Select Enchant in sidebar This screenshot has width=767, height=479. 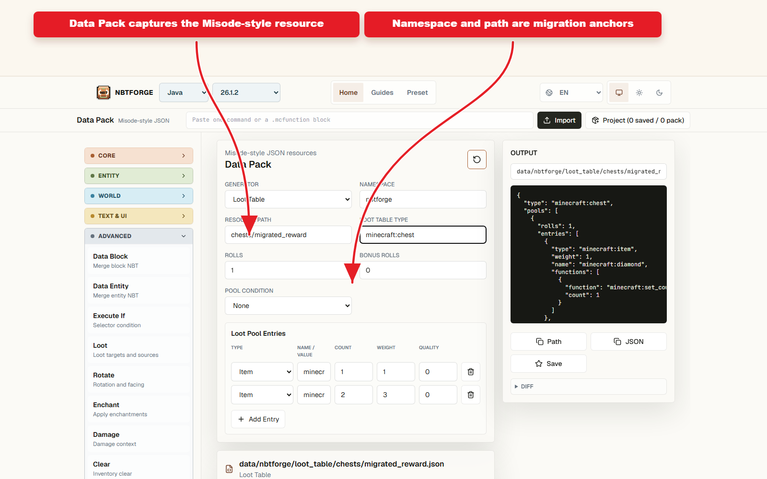point(139,409)
